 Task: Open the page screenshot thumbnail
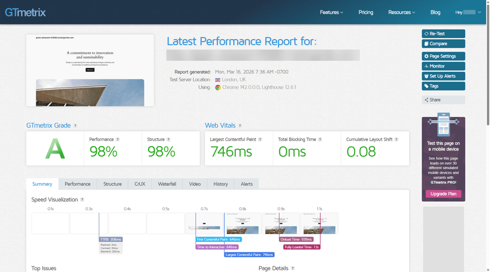(90, 70)
